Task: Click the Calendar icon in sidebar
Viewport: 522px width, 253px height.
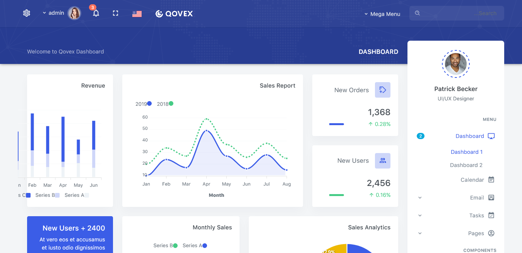Action: click(491, 180)
